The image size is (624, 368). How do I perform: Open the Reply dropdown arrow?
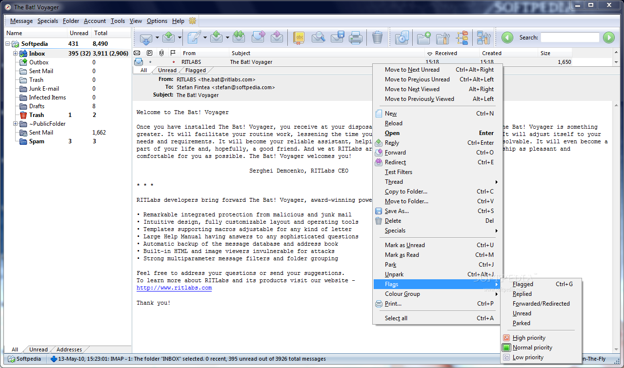[228, 38]
